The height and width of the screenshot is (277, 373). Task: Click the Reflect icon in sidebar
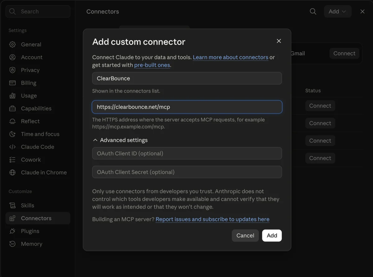click(x=12, y=121)
